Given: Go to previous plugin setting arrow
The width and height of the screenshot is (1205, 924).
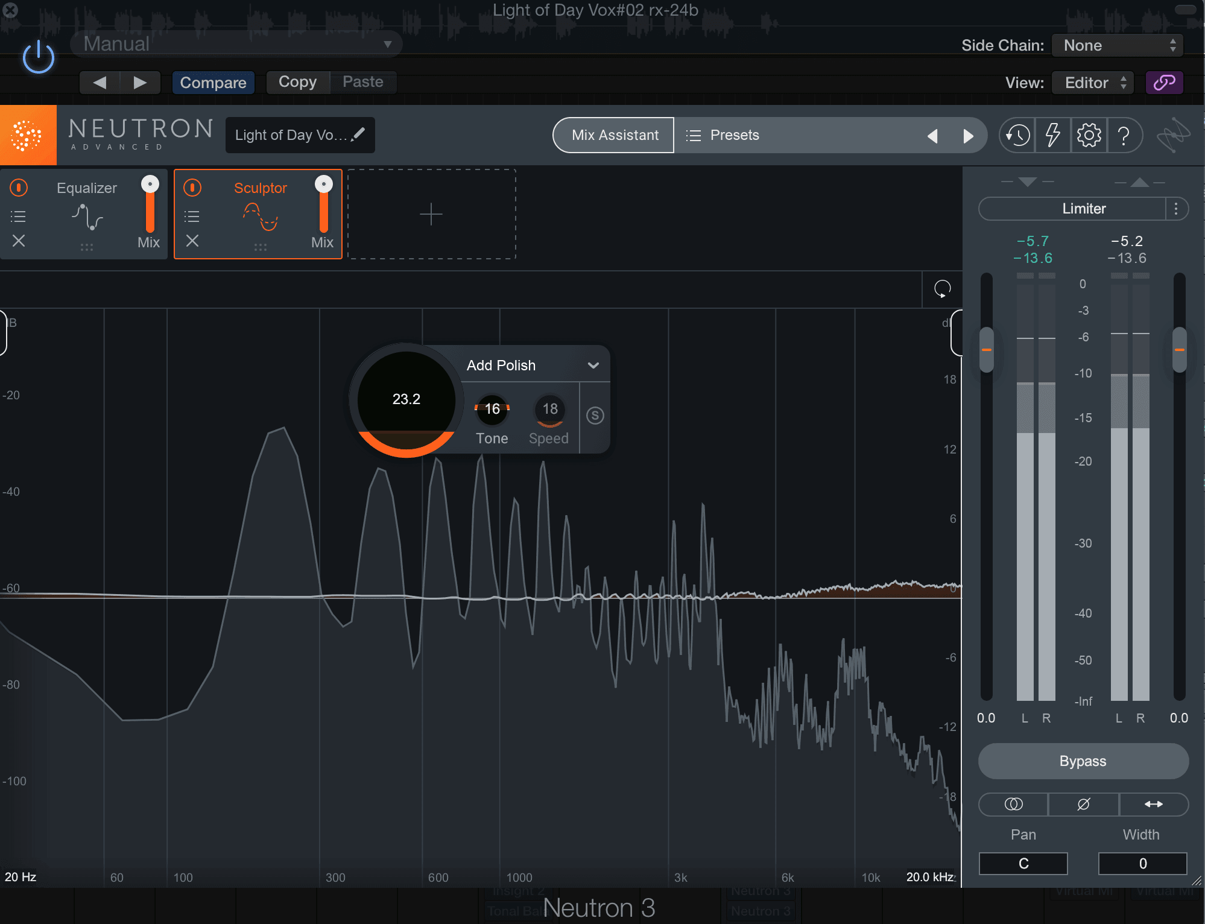Looking at the screenshot, I should click(100, 83).
